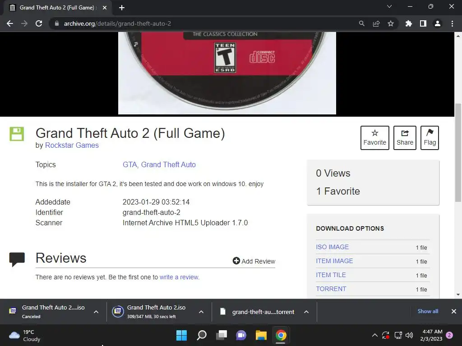The height and width of the screenshot is (346, 462).
Task: Click the GTA 2 disc cover image
Action: click(x=227, y=73)
